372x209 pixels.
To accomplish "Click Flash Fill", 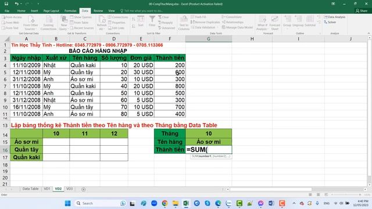I will [199, 17].
